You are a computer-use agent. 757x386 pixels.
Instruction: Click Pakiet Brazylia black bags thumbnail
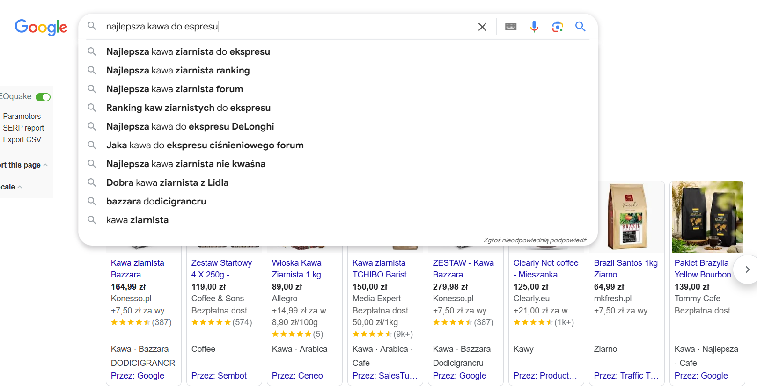pos(707,217)
